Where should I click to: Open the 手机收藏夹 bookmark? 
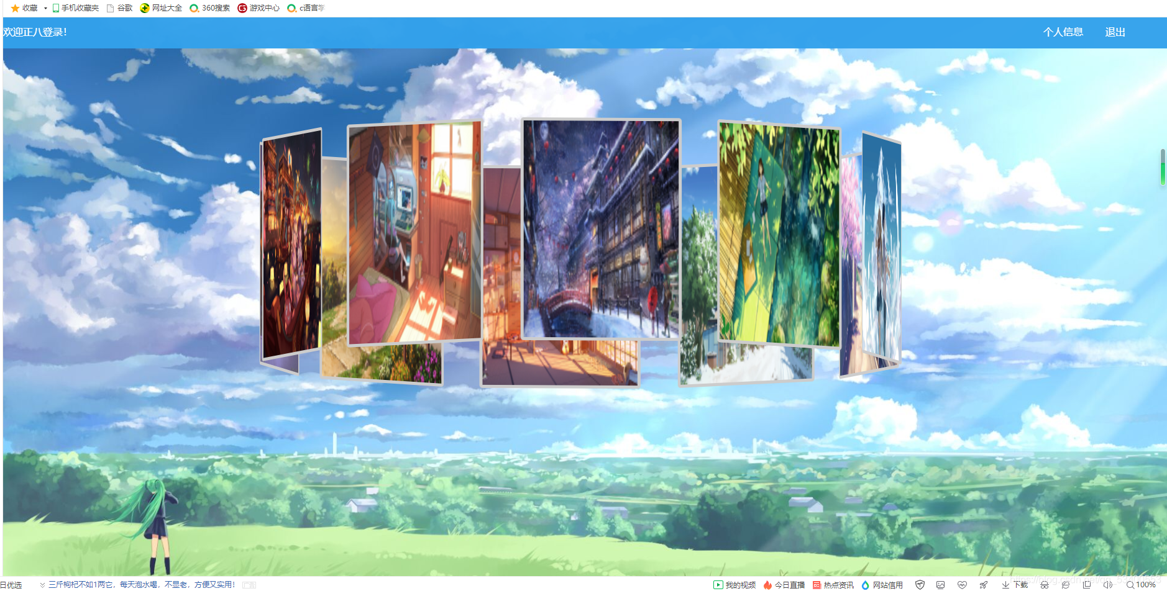75,8
